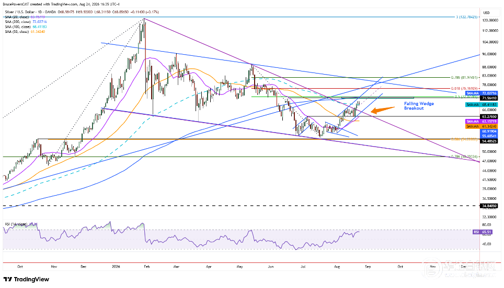The width and height of the screenshot is (504, 288).
Task: Click the TradingView logo icon
Action: pos(8,279)
